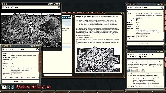Click the Blind Throne image window artwork
Image resolution: width=166 pixels, height=93 pixels.
click(31, 30)
